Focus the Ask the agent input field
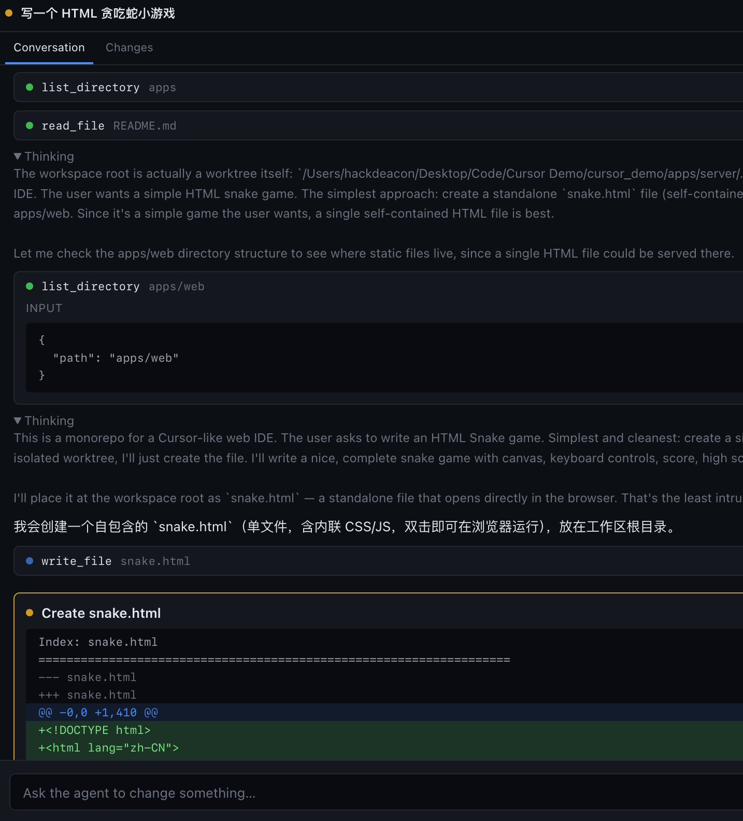 [x=376, y=792]
